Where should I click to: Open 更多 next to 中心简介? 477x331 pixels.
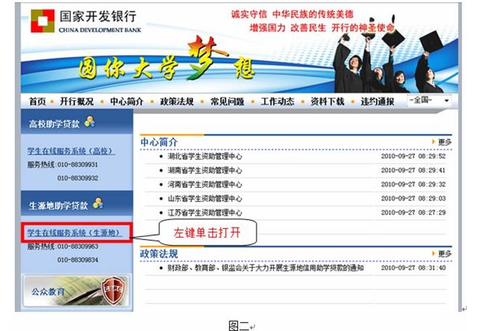click(442, 141)
